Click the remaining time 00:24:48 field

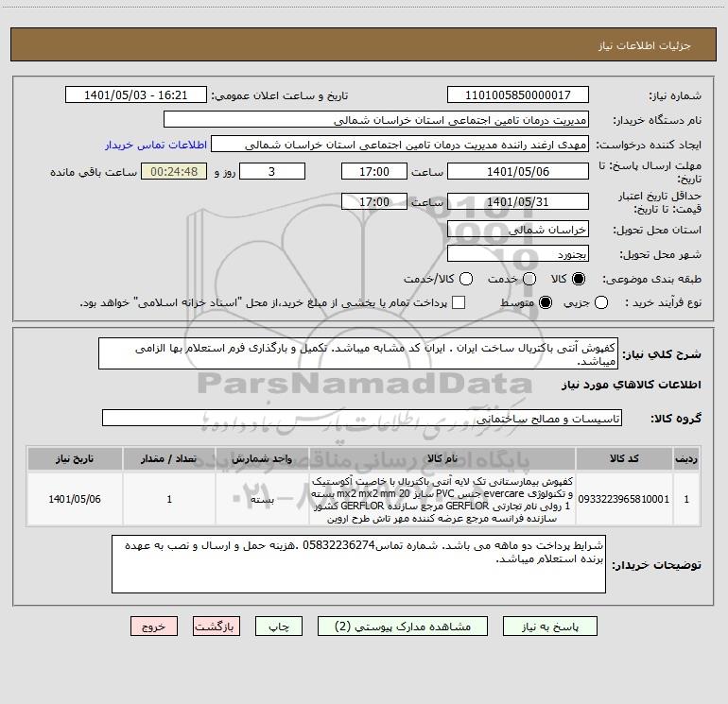tap(174, 172)
